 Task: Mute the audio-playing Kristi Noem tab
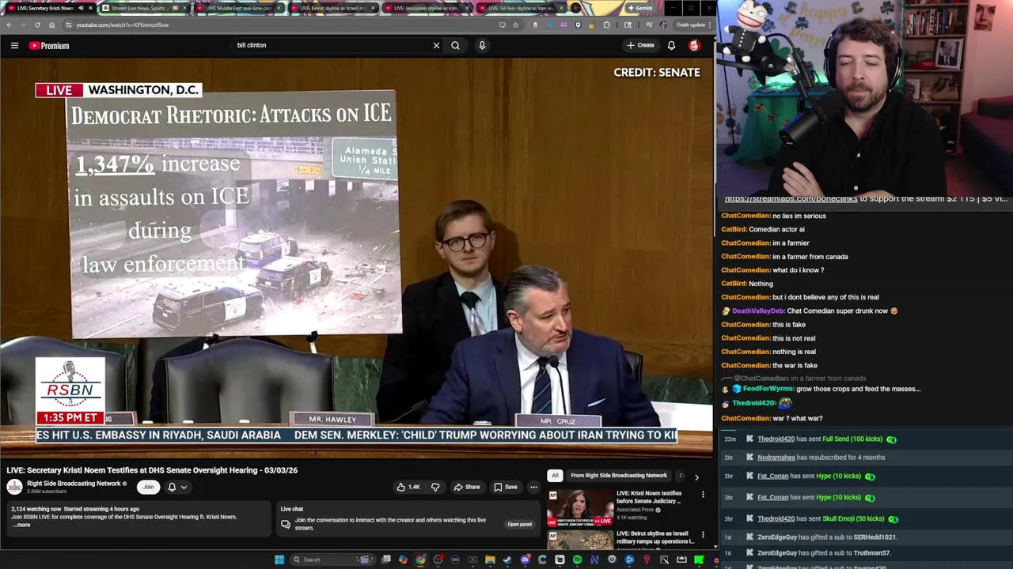[x=81, y=8]
